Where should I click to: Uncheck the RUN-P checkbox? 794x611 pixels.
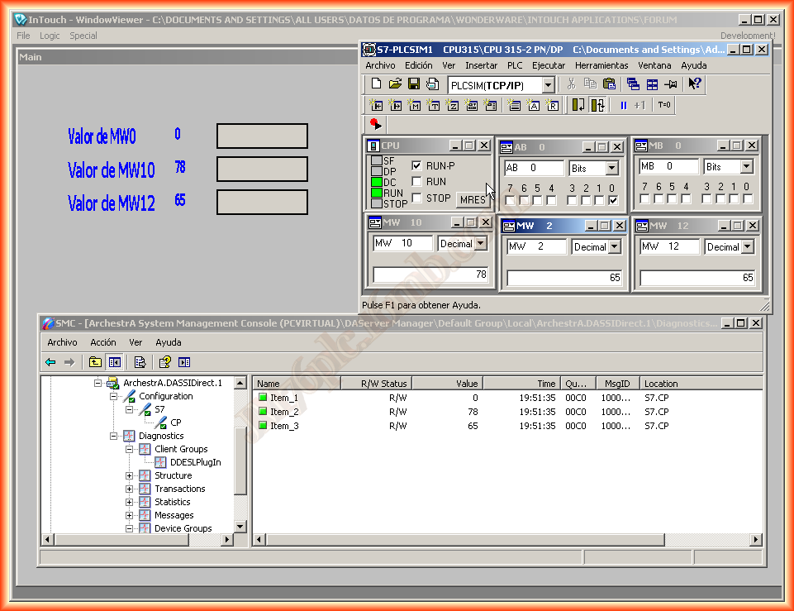(x=417, y=165)
